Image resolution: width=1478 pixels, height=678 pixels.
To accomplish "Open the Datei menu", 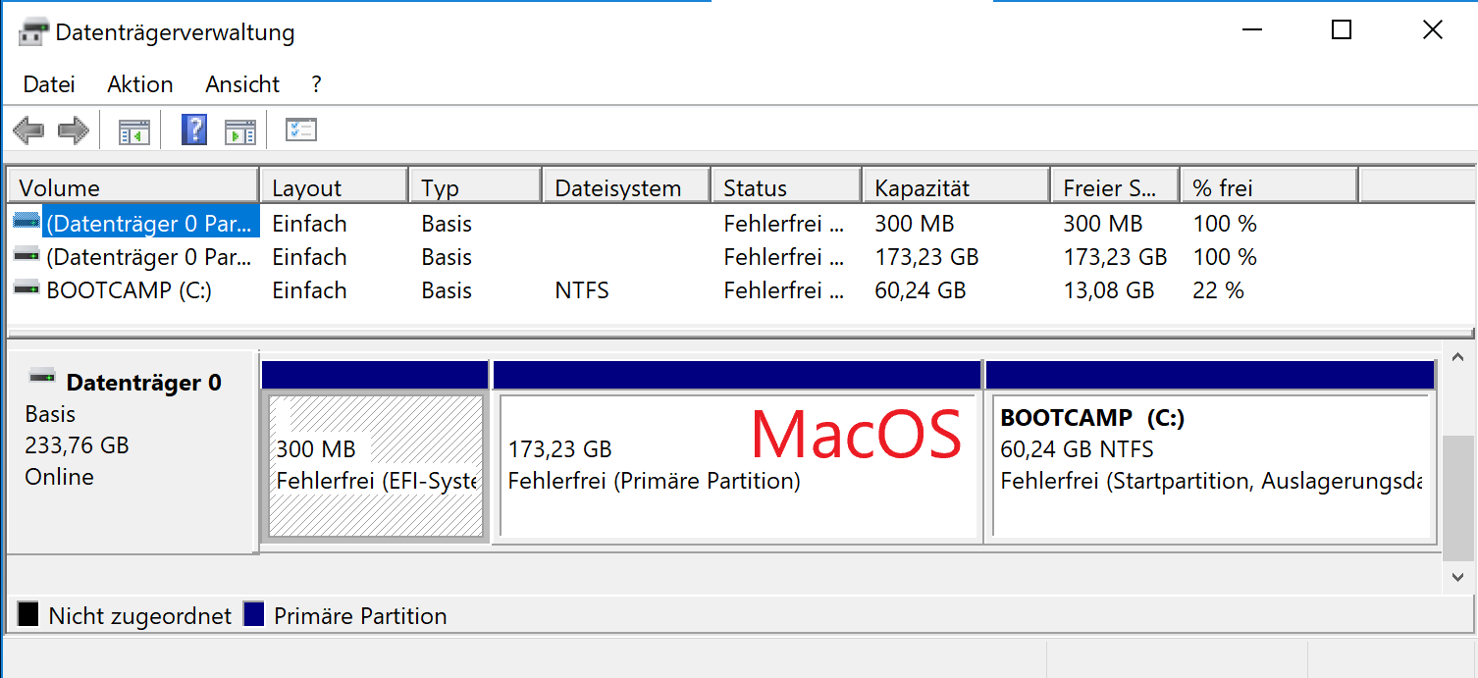I will 49,84.
